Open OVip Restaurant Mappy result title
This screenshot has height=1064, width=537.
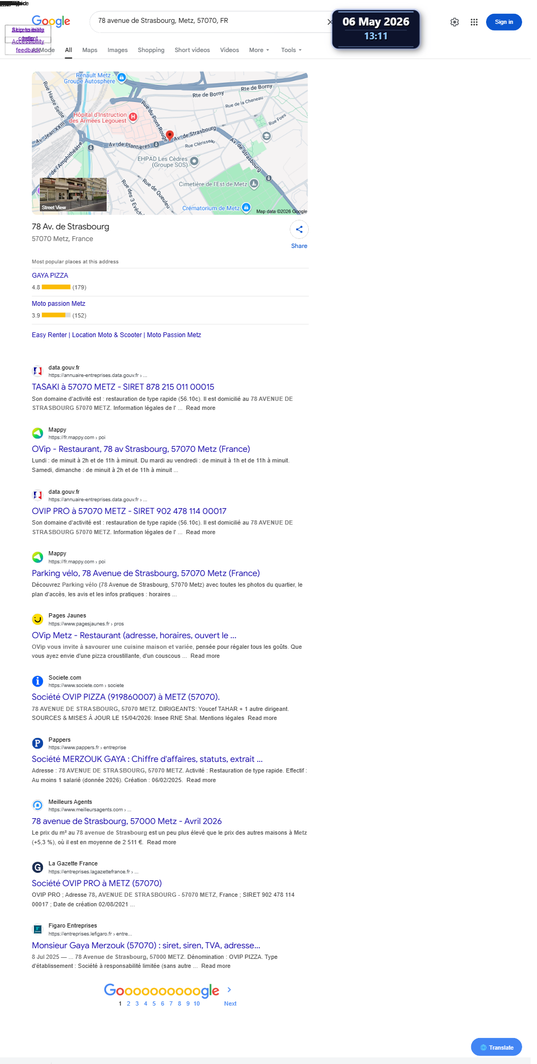[141, 449]
